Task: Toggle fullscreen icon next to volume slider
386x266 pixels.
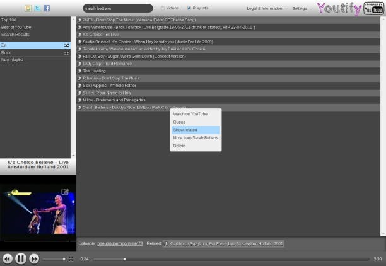Action: (71, 259)
